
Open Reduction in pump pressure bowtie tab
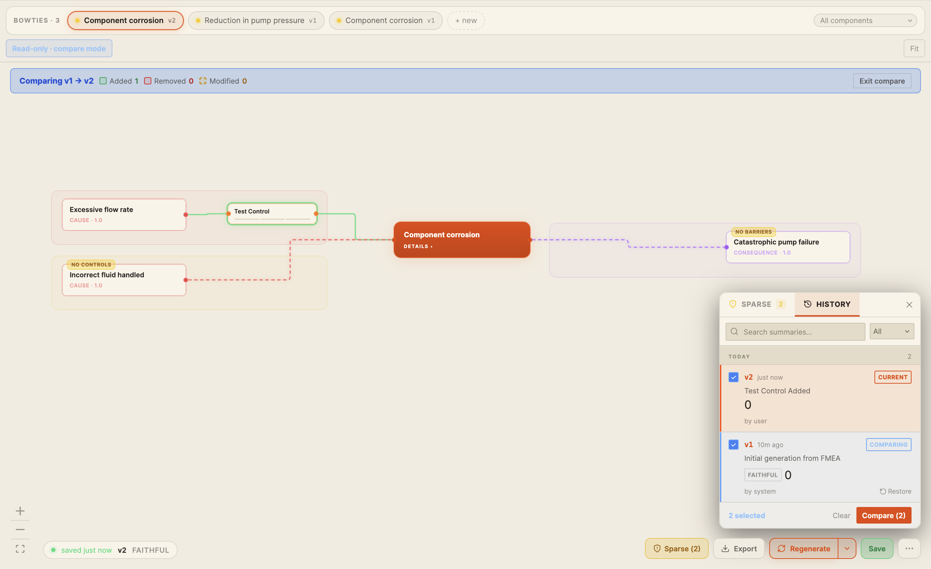tap(256, 21)
